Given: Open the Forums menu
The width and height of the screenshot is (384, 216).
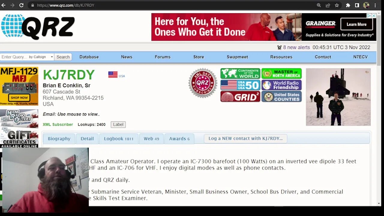Looking at the screenshot, I should click(163, 57).
